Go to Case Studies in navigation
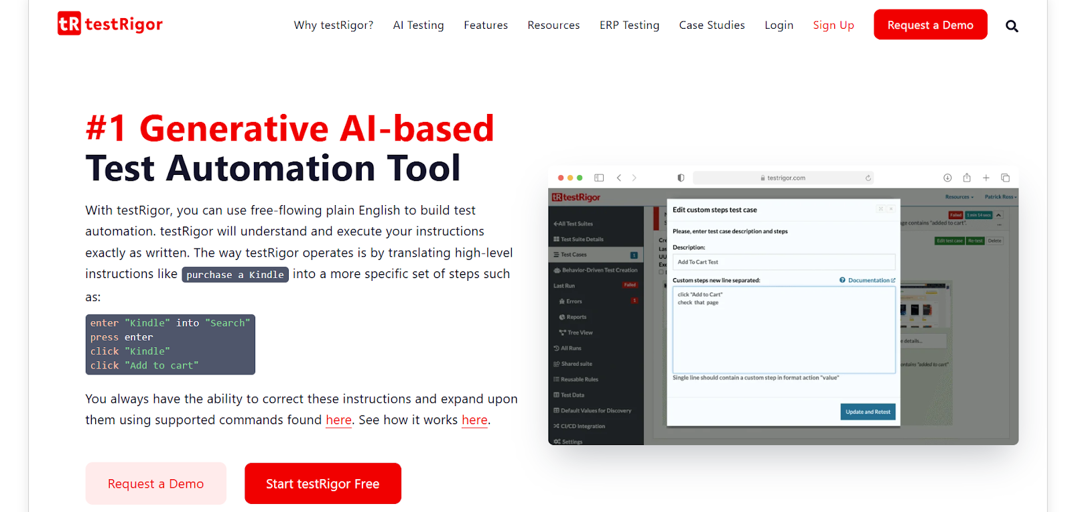The image size is (1072, 512). tap(712, 25)
